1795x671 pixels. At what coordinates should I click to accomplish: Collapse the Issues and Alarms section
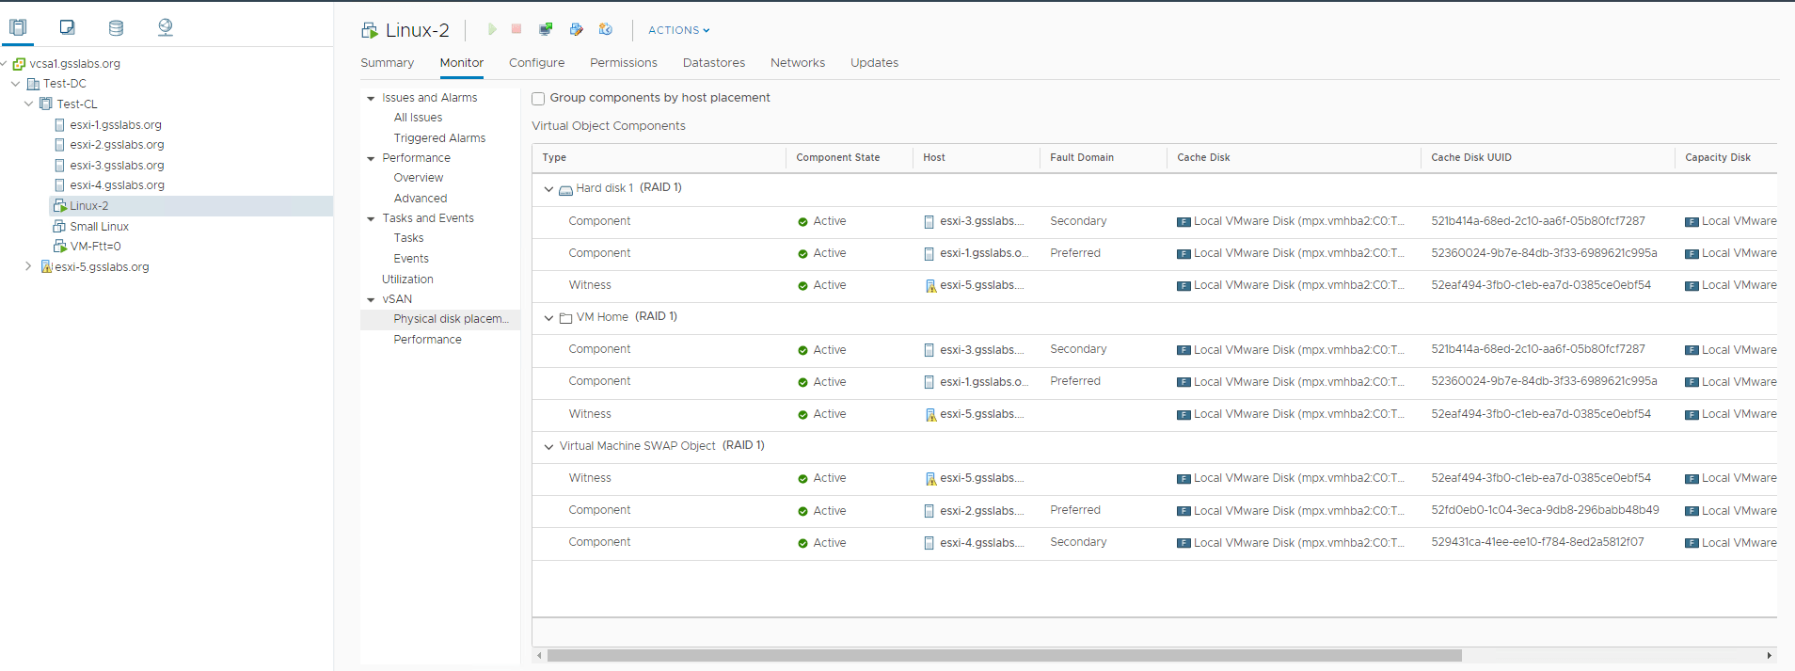point(371,98)
